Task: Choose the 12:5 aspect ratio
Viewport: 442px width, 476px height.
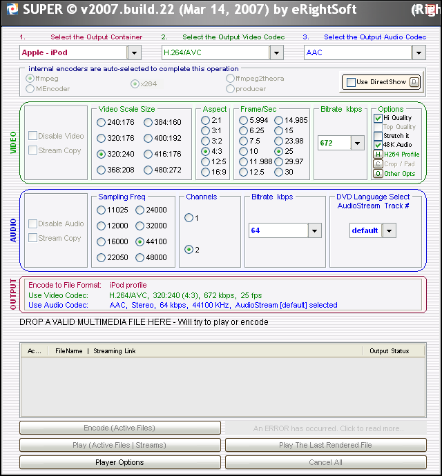Action: pyautogui.click(x=206, y=162)
